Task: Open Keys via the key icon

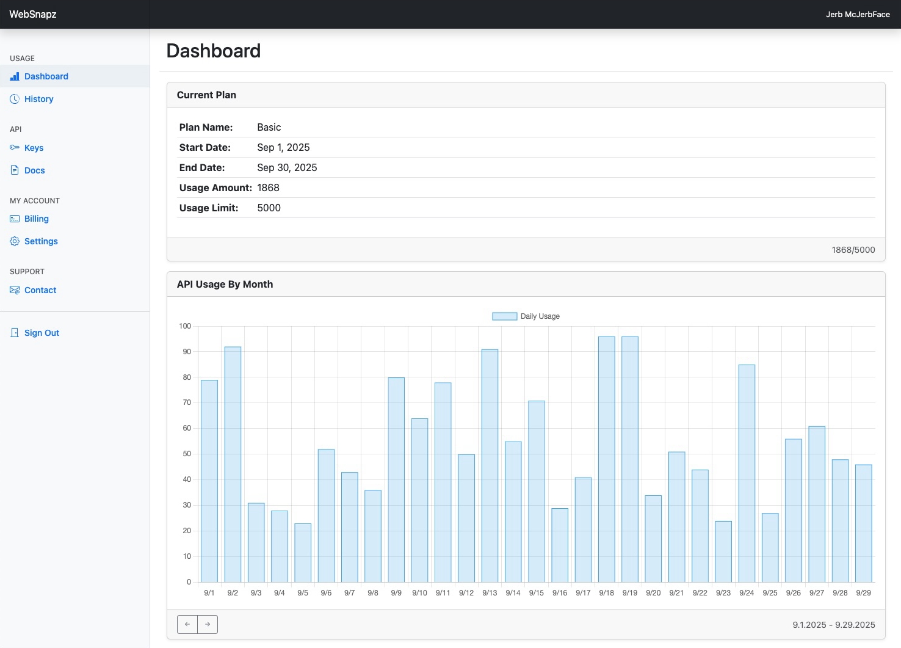Action: coord(15,147)
